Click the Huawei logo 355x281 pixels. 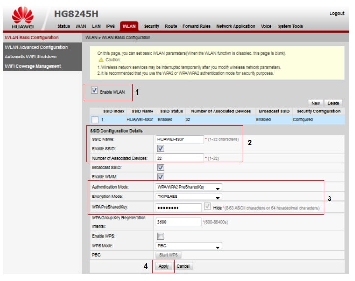tap(23, 18)
